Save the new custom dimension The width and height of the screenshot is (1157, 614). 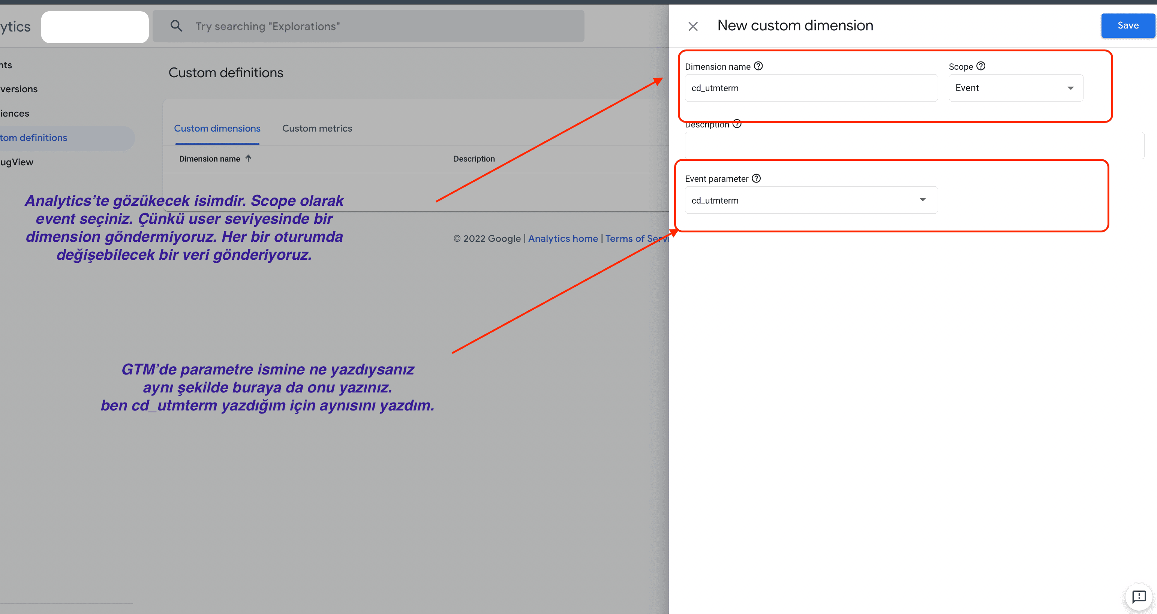[x=1127, y=25]
